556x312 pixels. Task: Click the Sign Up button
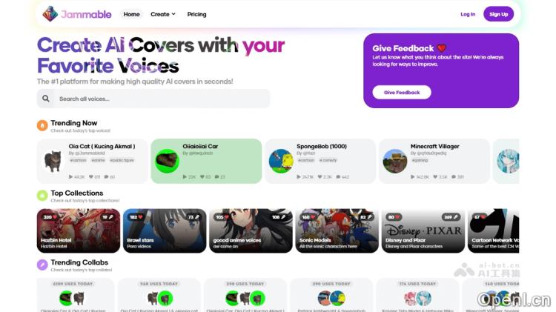(x=499, y=14)
